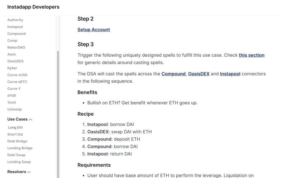Image resolution: width=285 pixels, height=178 pixels.
Task: Open the Uniswap sidebar entry
Action: (x=15, y=109)
